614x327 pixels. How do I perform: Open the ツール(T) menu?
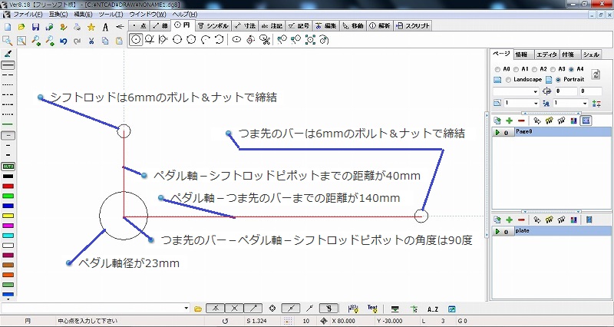pos(111,15)
